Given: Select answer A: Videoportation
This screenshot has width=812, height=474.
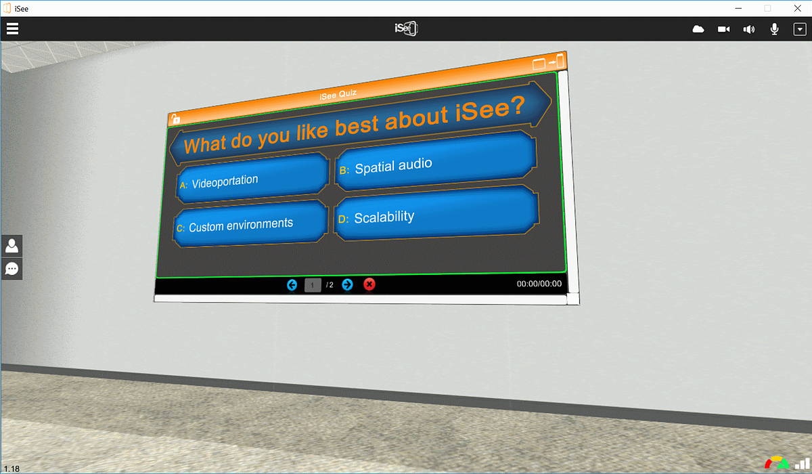Looking at the screenshot, I should point(252,179).
